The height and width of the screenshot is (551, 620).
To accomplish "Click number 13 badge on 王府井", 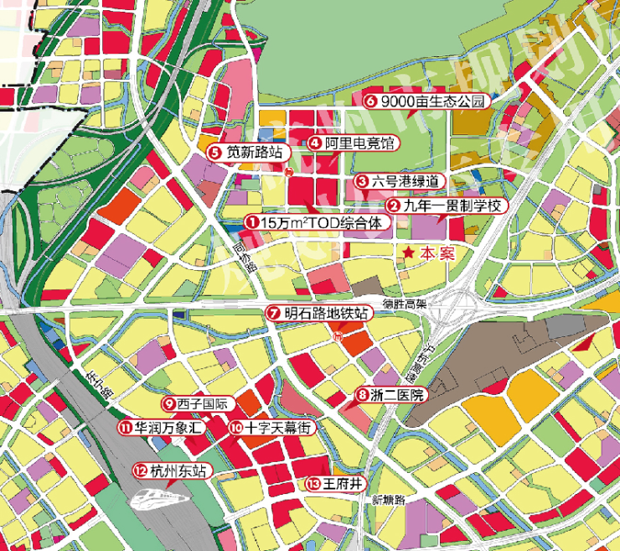I will [x=313, y=484].
